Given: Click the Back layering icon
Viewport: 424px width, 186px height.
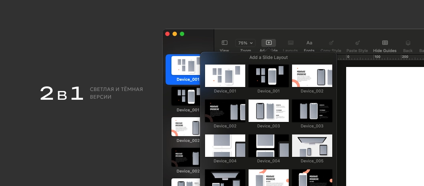Looking at the screenshot, I should tap(408, 43).
